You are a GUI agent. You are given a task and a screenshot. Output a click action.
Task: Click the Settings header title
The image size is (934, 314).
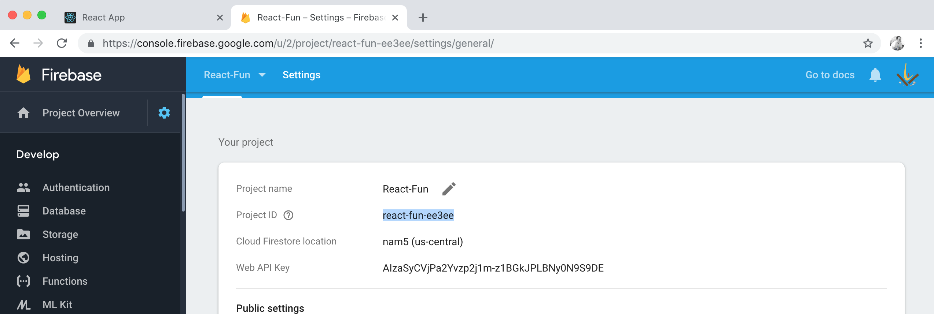301,75
